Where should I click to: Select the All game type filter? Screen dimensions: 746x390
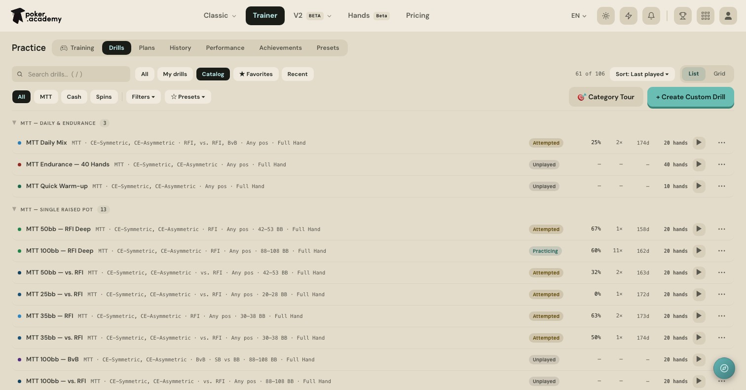21,97
